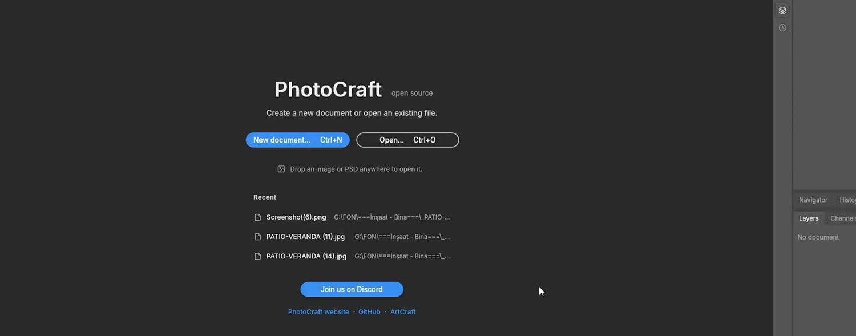Select the Channels tab

pyautogui.click(x=843, y=218)
